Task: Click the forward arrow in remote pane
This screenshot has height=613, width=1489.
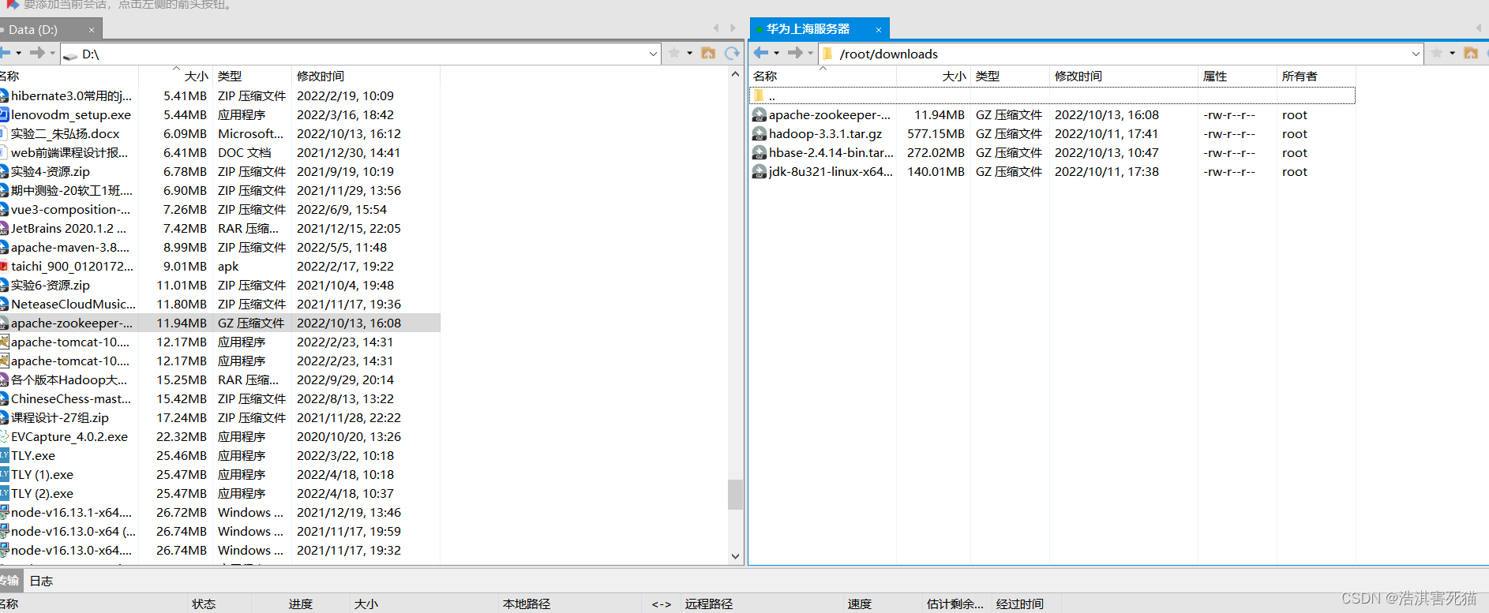Action: point(795,53)
